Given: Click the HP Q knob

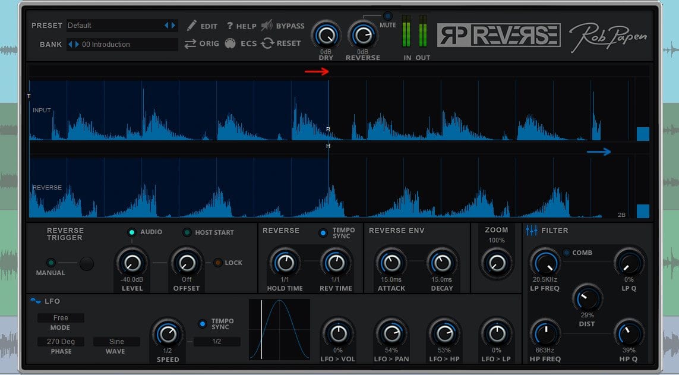Looking at the screenshot, I should pyautogui.click(x=629, y=333).
